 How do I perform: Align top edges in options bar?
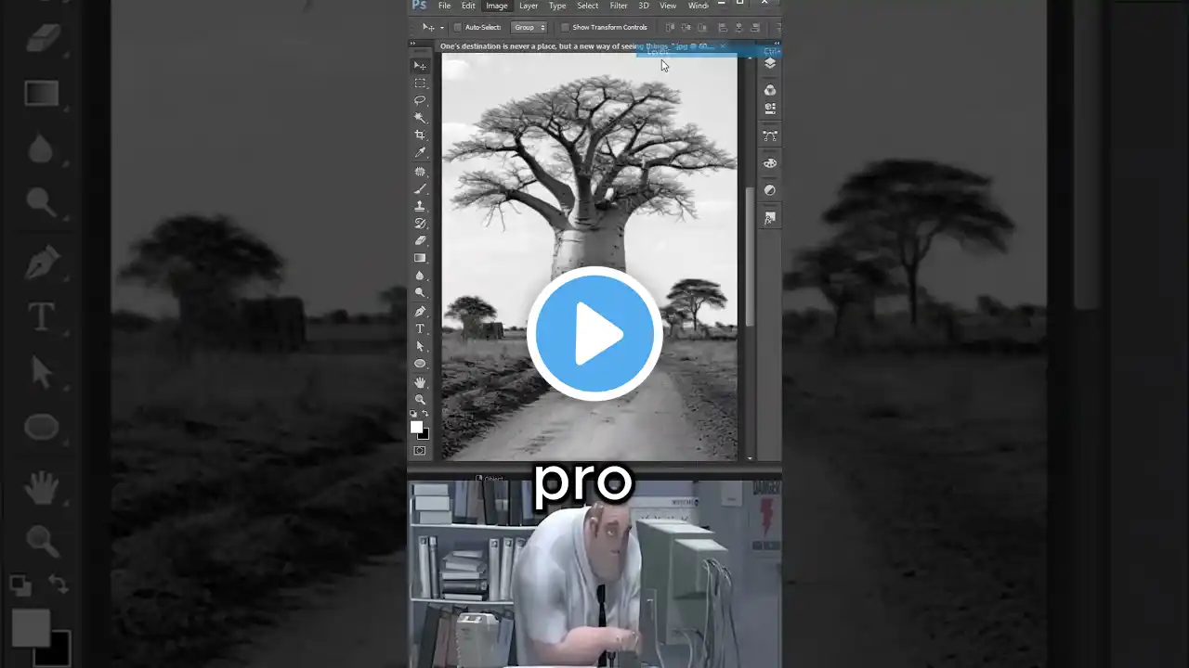point(670,27)
